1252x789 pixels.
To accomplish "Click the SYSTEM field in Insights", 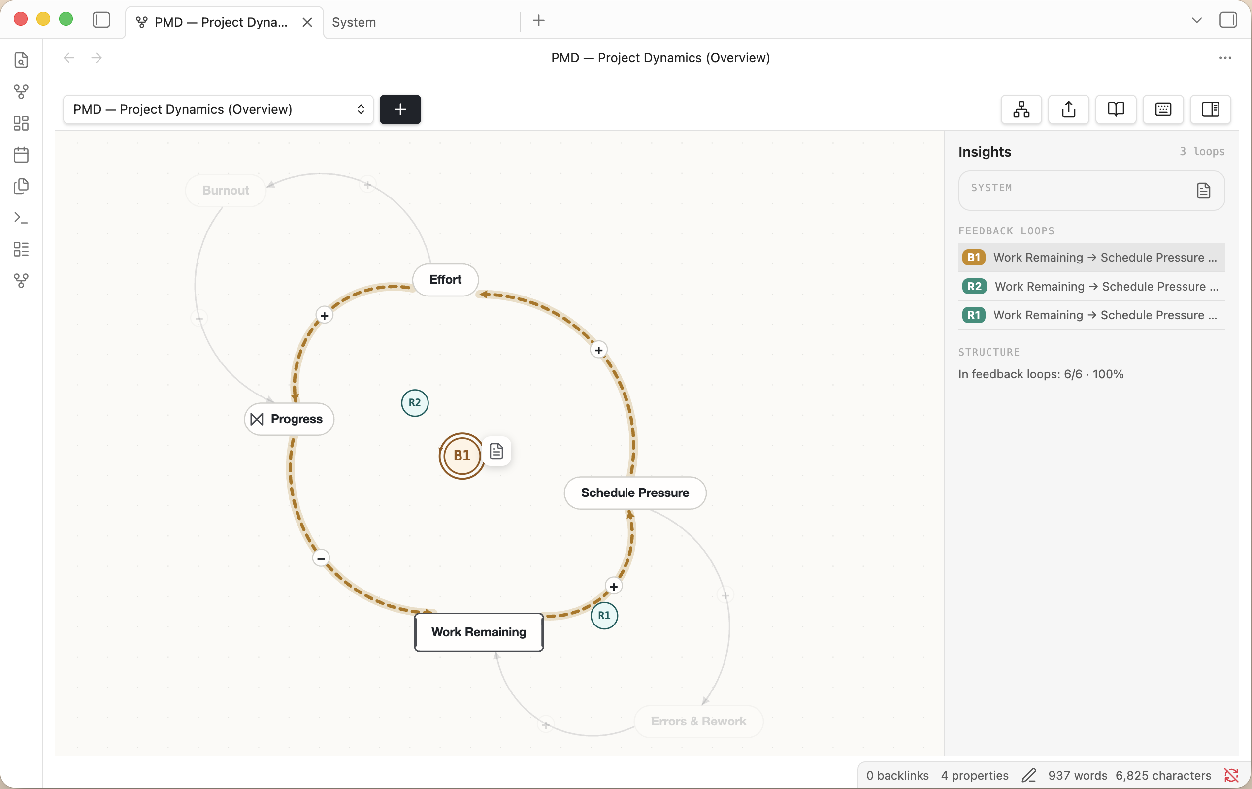I will (x=1091, y=191).
